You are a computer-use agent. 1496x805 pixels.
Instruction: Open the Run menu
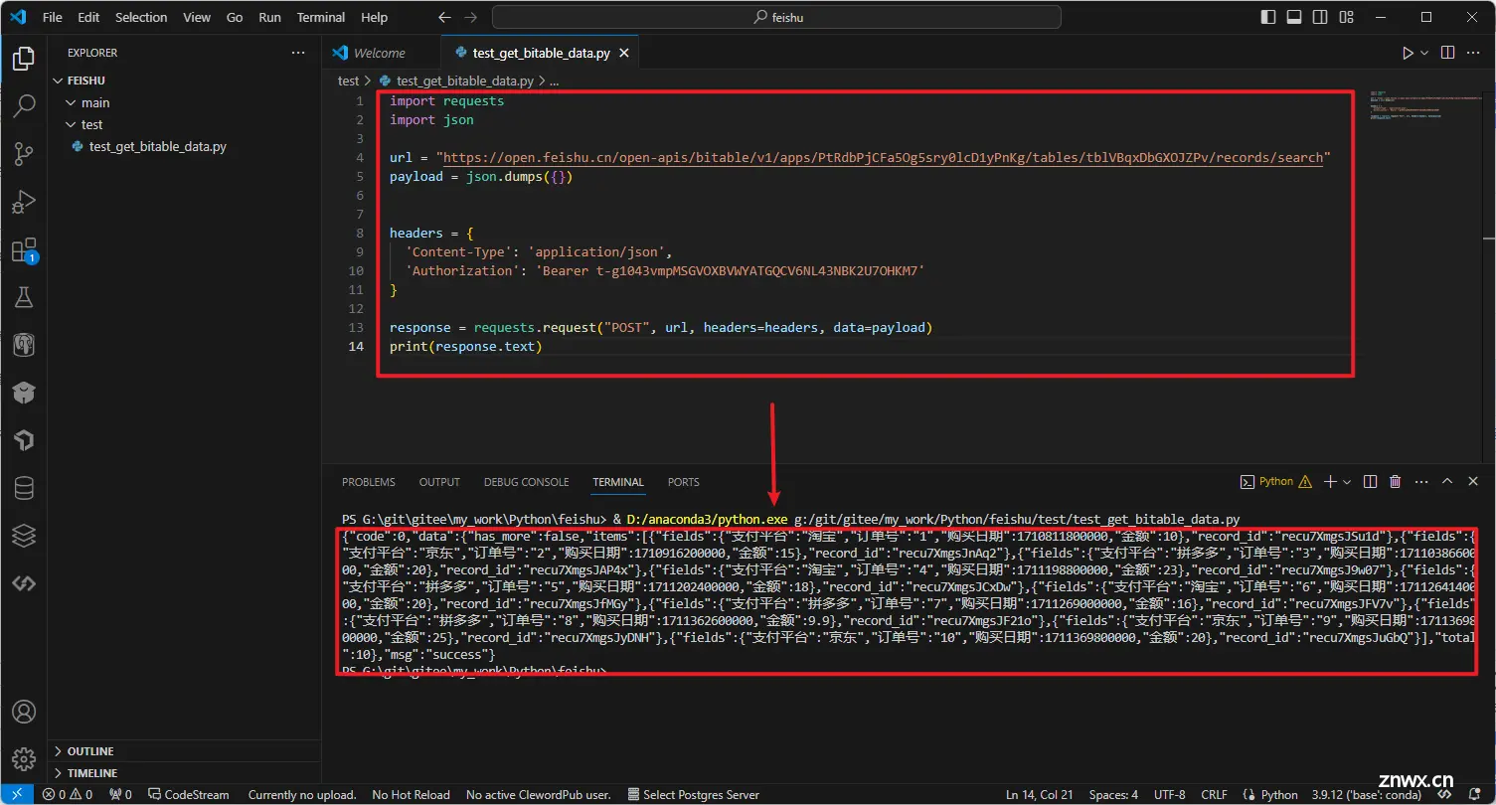point(269,17)
